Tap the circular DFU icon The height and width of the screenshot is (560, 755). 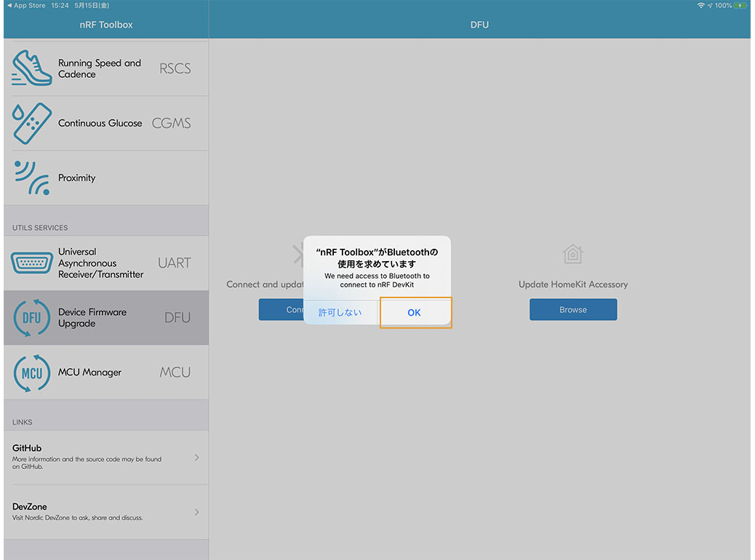click(x=32, y=318)
